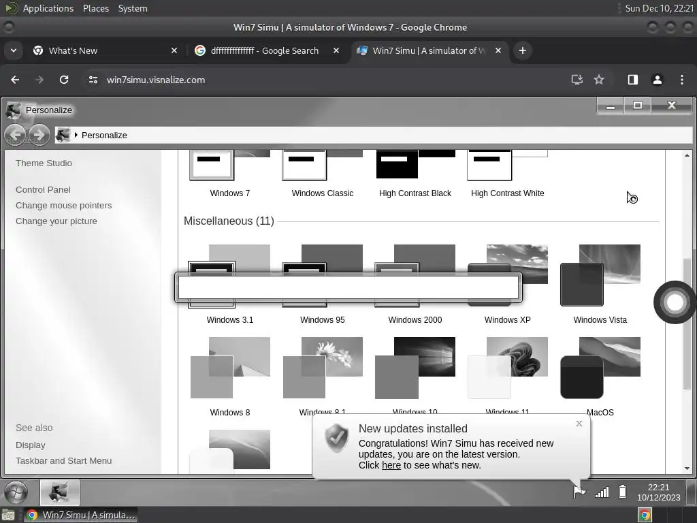The width and height of the screenshot is (697, 523).
Task: Click the network signal tray icon
Action: click(602, 492)
